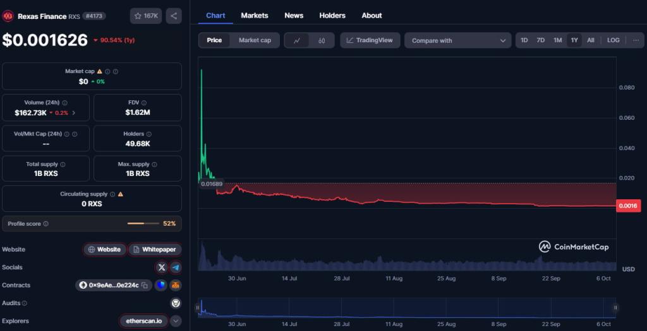Add RXS to watchlist with star button
This screenshot has height=331, width=647.
tap(146, 16)
